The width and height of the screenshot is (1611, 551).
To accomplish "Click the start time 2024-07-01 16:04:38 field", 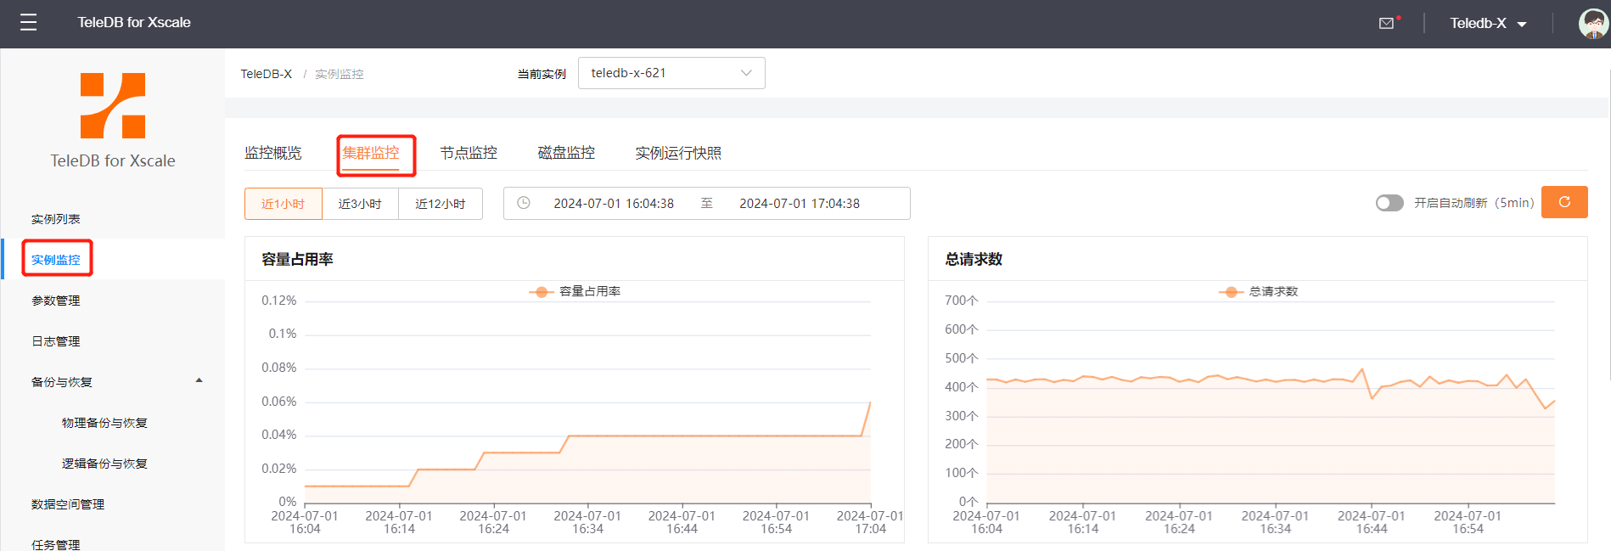I will [x=613, y=204].
